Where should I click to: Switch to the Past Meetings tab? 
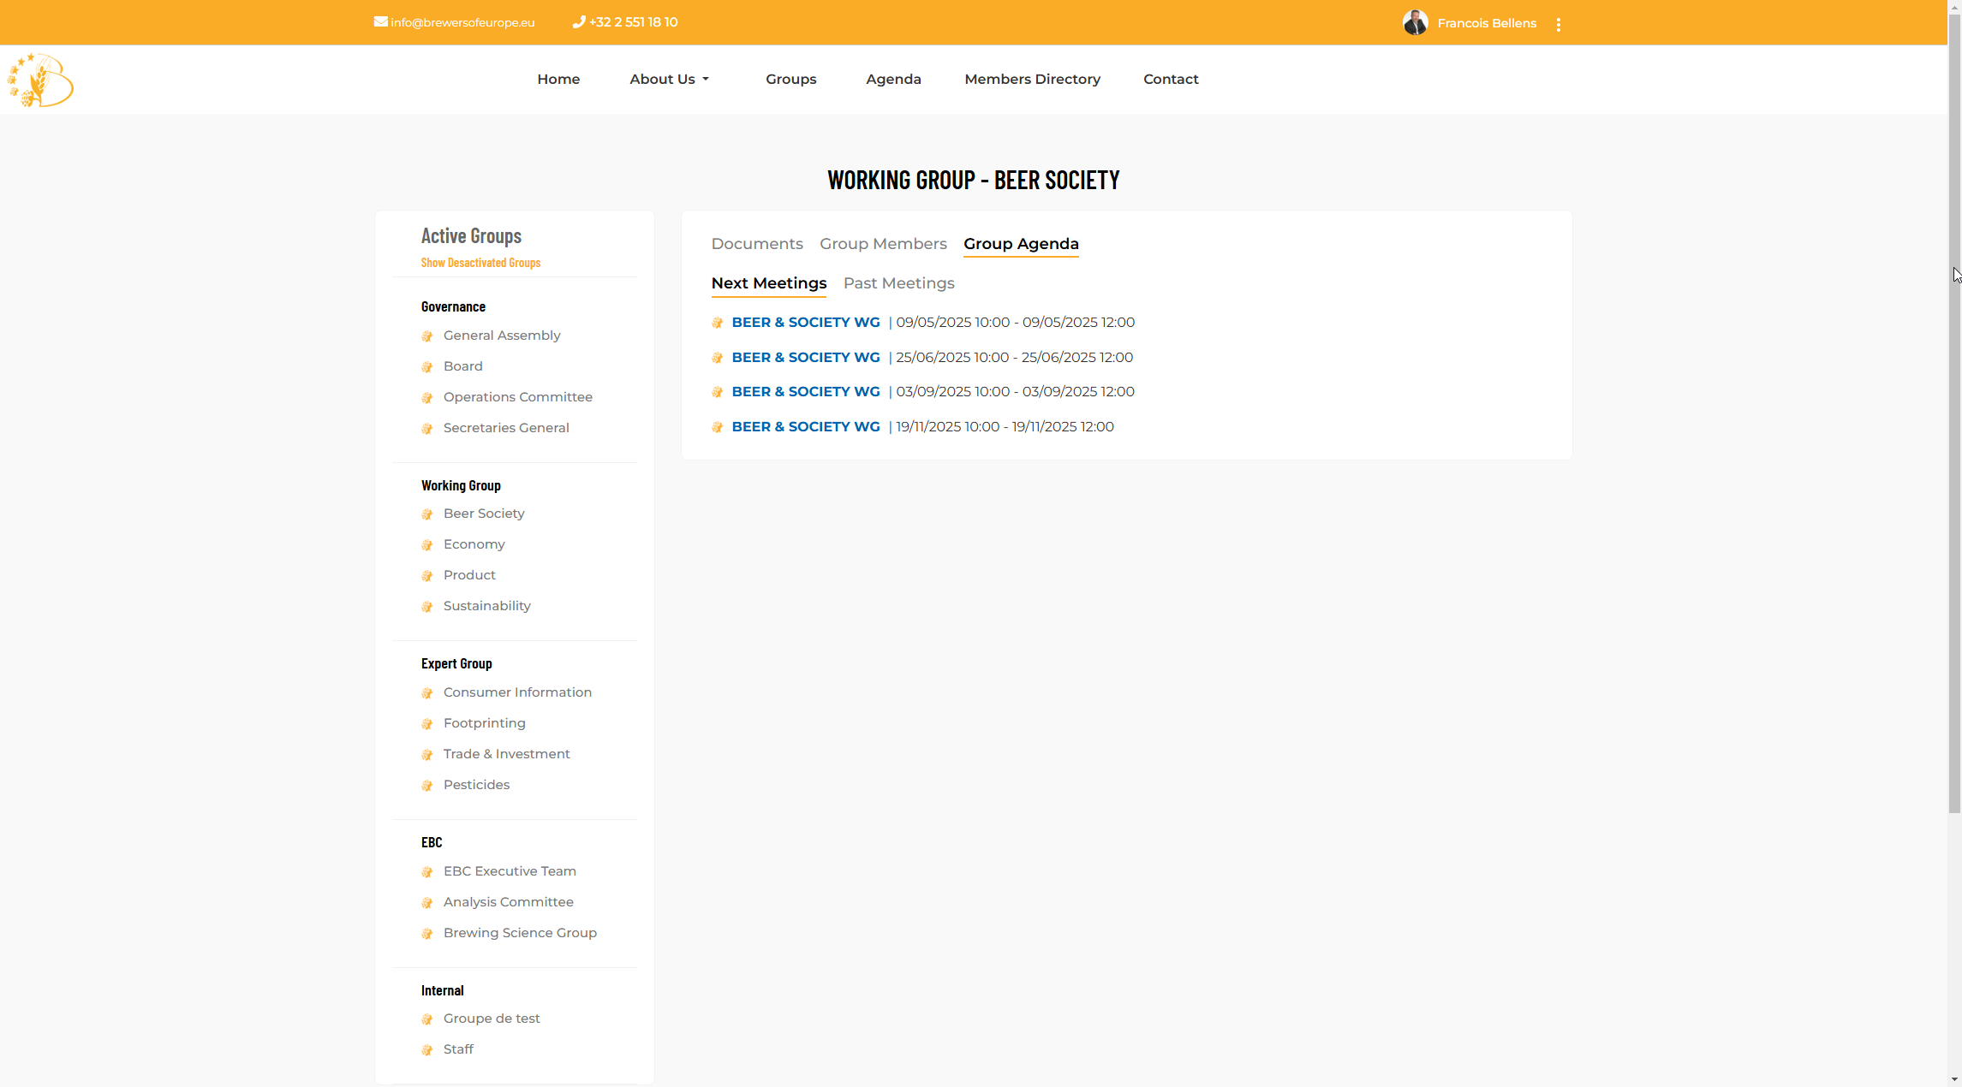(898, 283)
